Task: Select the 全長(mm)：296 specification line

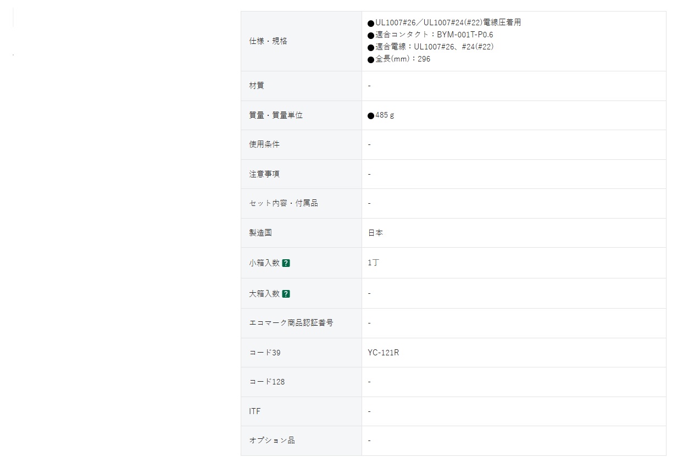Action: (x=399, y=59)
